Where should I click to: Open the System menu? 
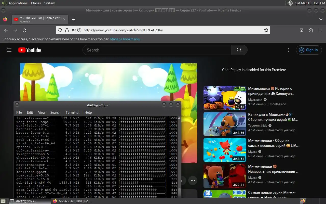tap(50, 3)
